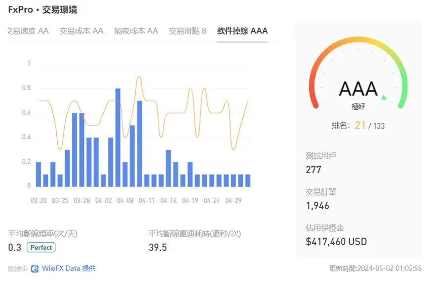This screenshot has width=427, height=282.
Task: Click the 04-29 x-axis date label
Action: coord(233,201)
